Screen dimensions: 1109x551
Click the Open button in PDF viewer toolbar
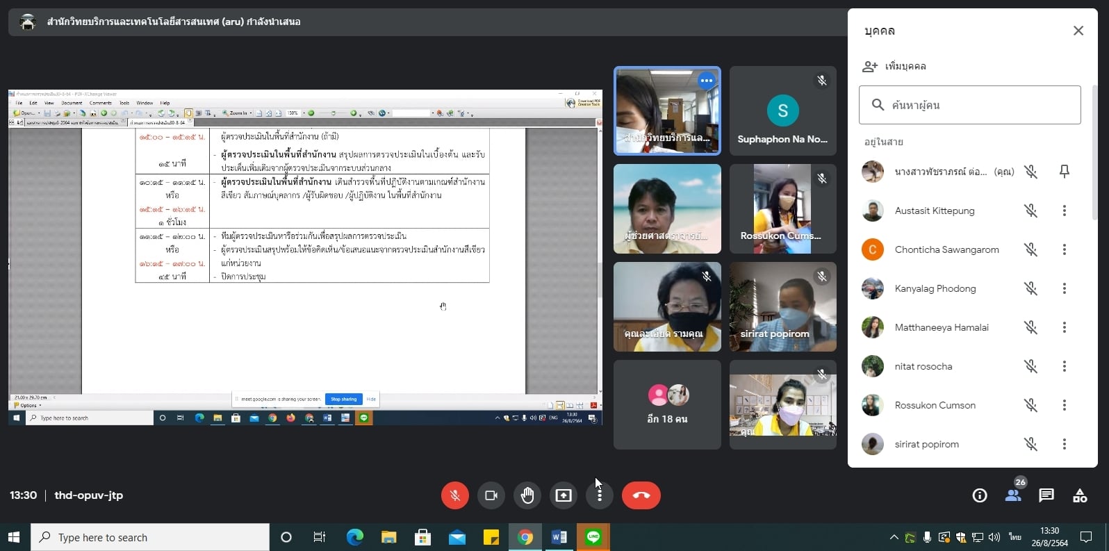(26, 113)
